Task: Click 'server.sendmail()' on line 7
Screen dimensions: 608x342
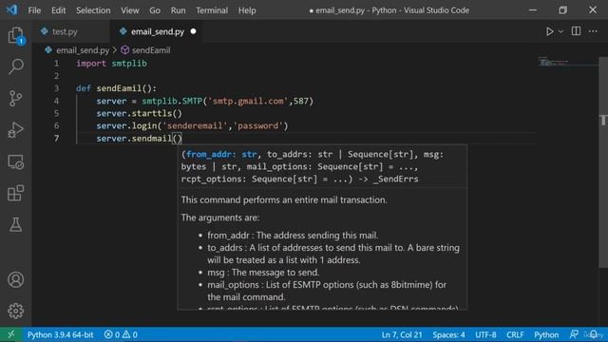Action: [x=140, y=139]
